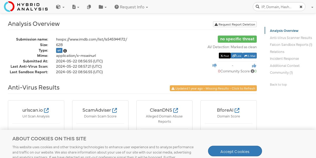The width and height of the screenshot is (316, 158).
Task: Click the BforeAI card title
Action: [x=225, y=110]
